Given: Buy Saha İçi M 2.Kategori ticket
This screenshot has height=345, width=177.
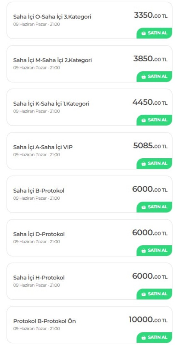Looking at the screenshot, I should [x=154, y=77].
